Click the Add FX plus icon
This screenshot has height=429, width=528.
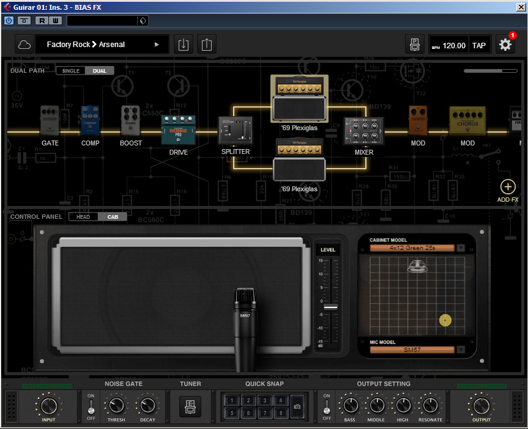[508, 187]
